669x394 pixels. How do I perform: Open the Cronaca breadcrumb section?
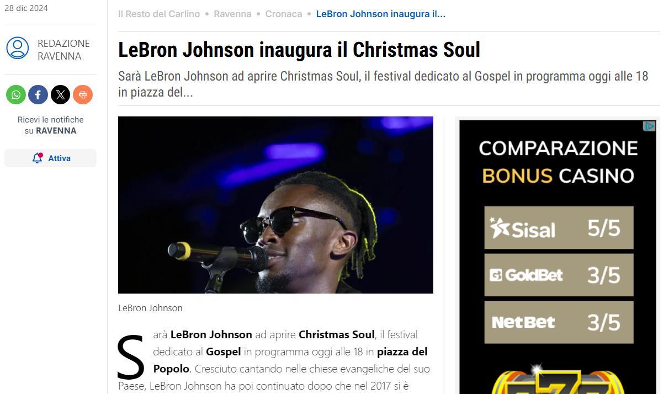coord(284,14)
